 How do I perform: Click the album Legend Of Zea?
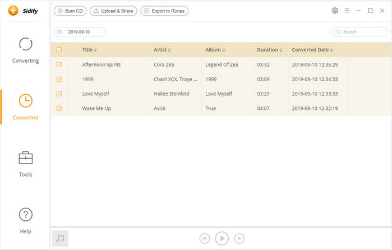222,65
